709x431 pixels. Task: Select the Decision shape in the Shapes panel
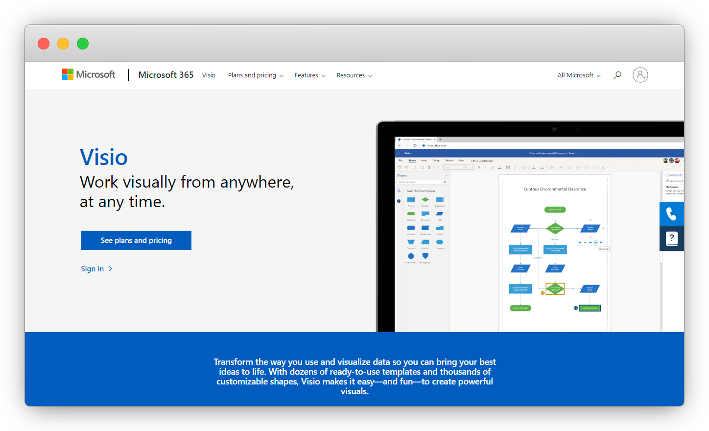pyautogui.click(x=425, y=199)
